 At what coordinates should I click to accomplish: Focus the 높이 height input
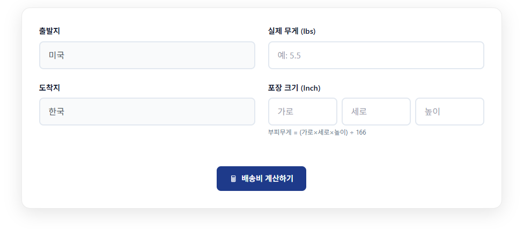pos(449,112)
